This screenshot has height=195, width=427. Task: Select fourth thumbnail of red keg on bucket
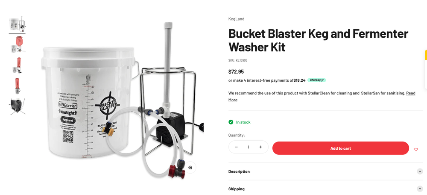pyautogui.click(x=17, y=86)
